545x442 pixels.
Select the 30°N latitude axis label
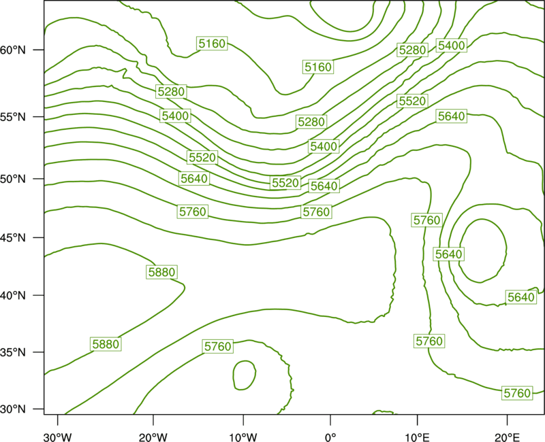tap(13, 409)
